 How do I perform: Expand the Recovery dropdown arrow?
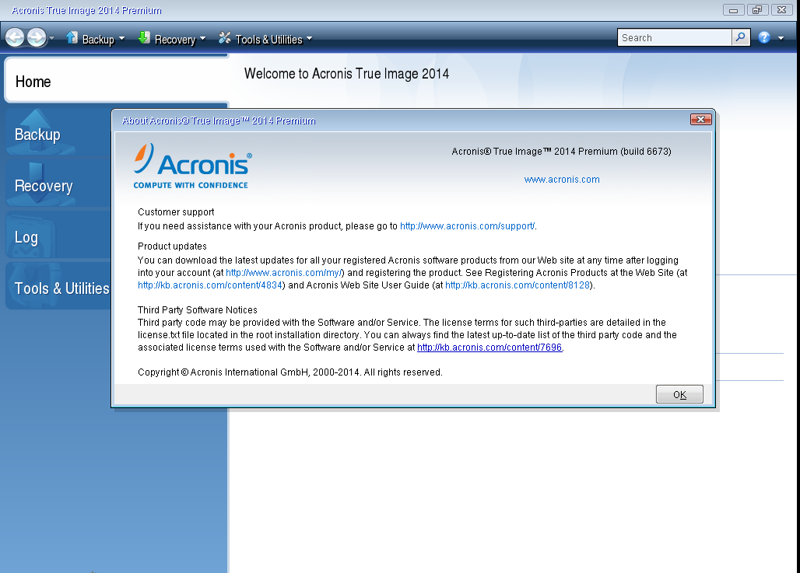coord(202,39)
